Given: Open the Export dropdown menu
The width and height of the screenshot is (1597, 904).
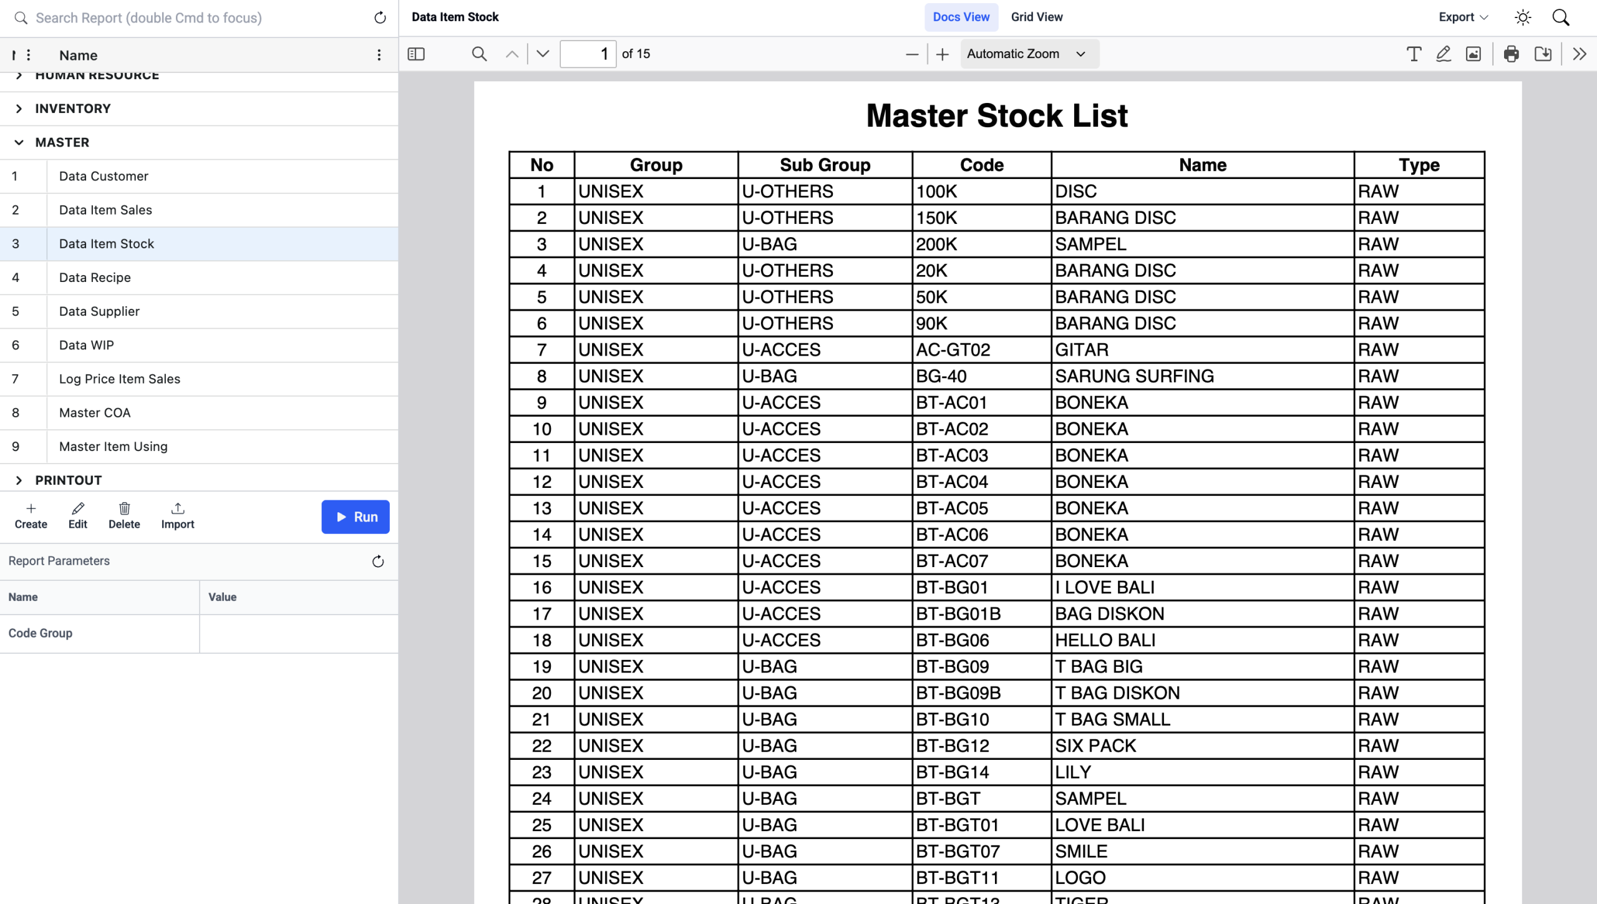Looking at the screenshot, I should point(1463,17).
